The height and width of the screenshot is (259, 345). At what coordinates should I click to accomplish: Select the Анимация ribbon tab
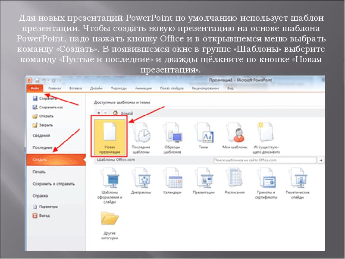pyautogui.click(x=143, y=88)
